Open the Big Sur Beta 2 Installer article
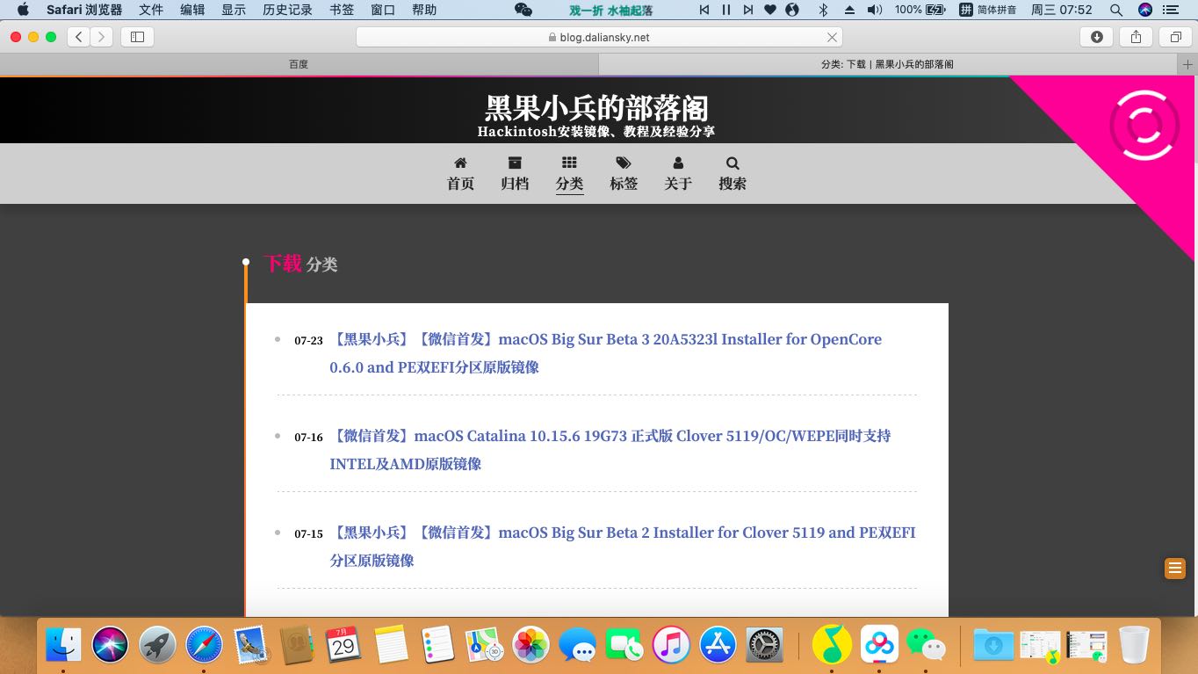 (x=622, y=547)
